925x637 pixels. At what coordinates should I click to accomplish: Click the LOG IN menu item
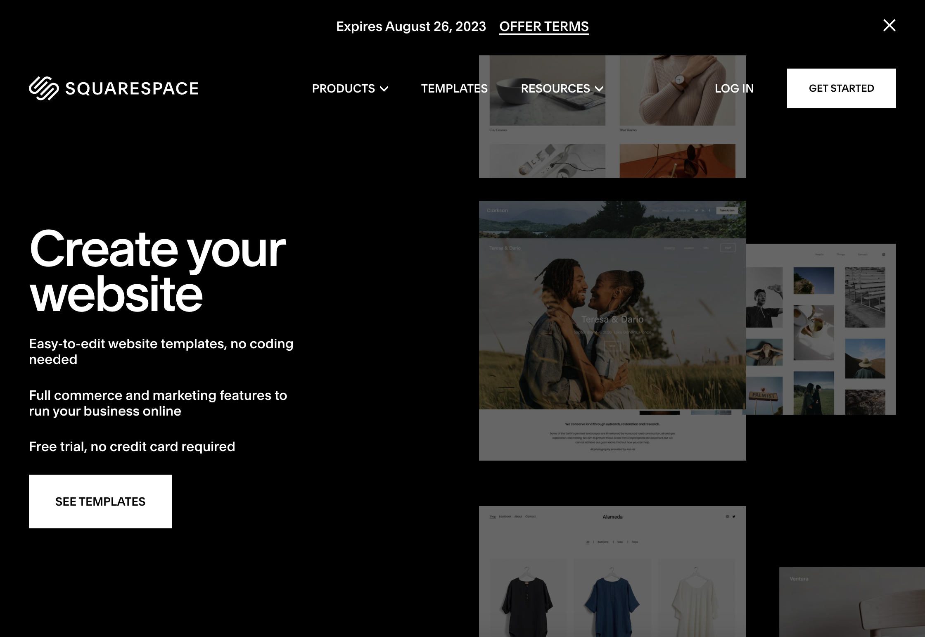tap(734, 88)
